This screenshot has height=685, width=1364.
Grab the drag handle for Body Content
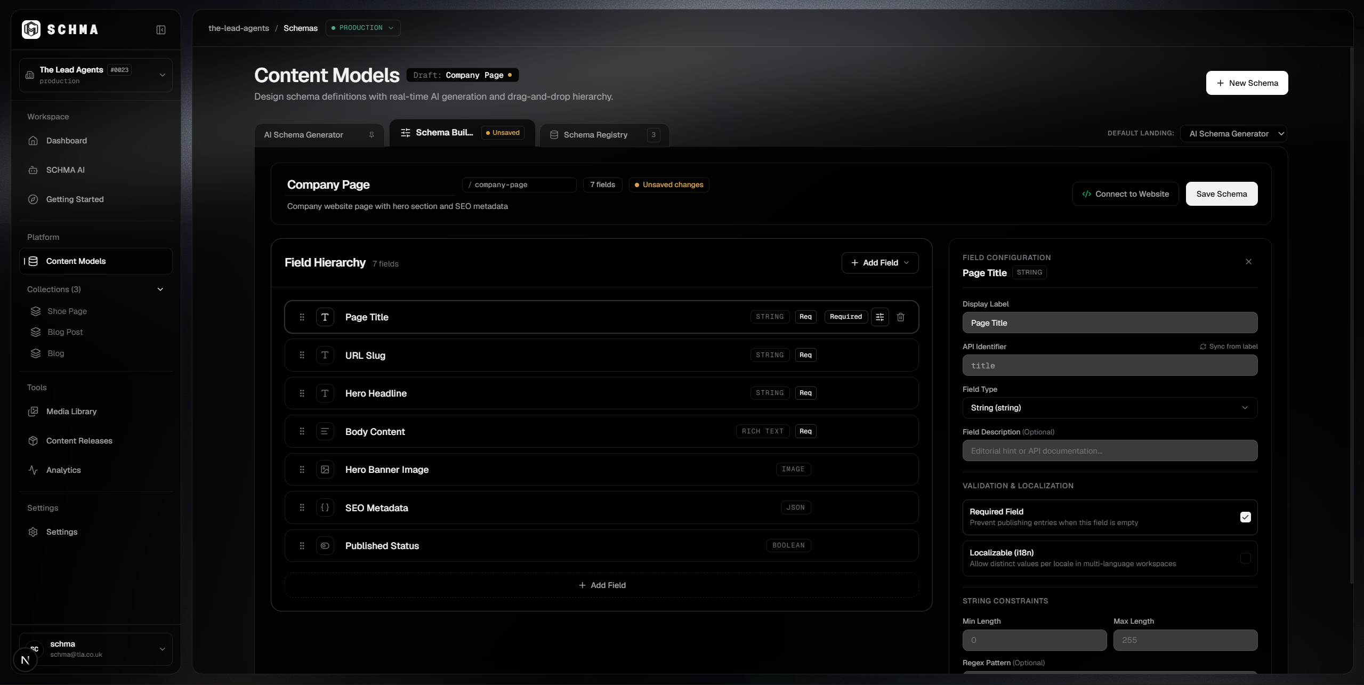(x=302, y=431)
